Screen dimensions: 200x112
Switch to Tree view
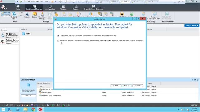(21, 13)
